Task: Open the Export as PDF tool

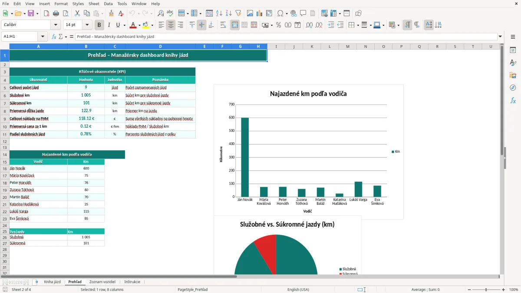Action: pos(46,13)
